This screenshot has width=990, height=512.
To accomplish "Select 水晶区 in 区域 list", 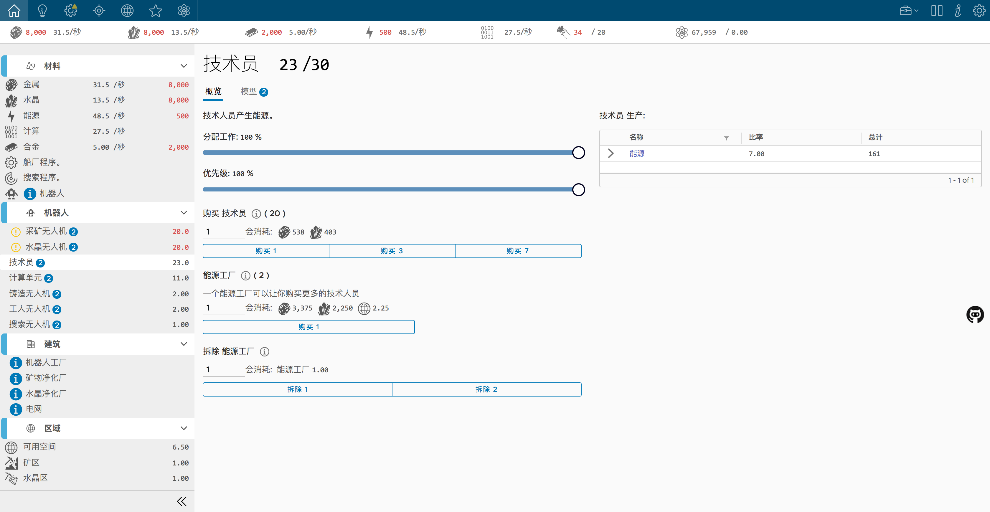I will pyautogui.click(x=97, y=478).
